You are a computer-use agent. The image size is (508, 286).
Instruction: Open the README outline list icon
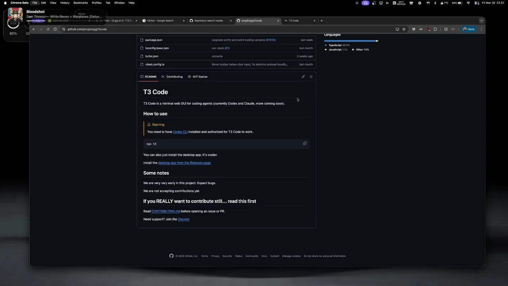click(x=311, y=77)
